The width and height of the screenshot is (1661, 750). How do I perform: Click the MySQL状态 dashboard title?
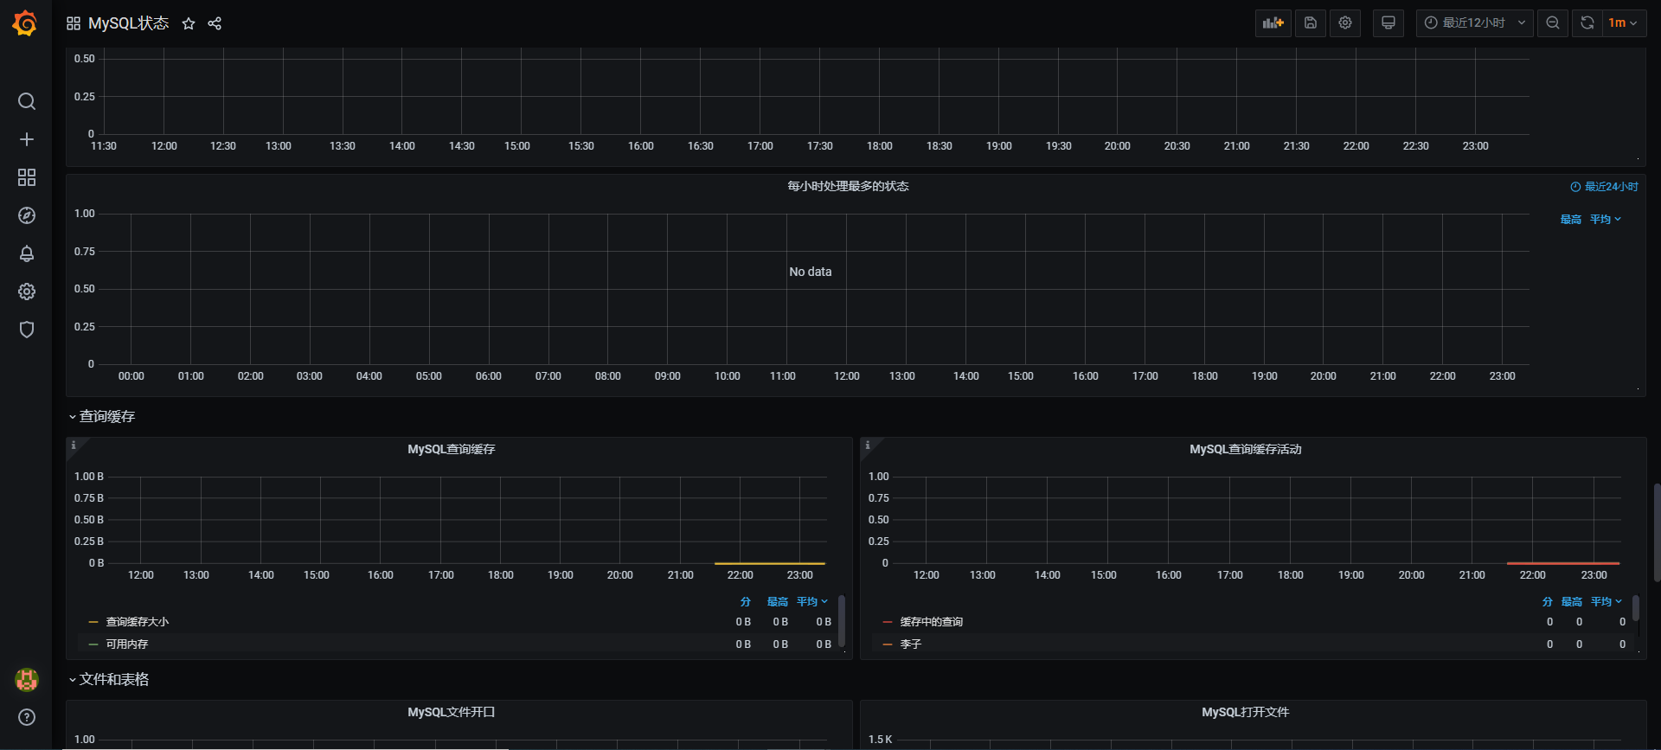[128, 23]
